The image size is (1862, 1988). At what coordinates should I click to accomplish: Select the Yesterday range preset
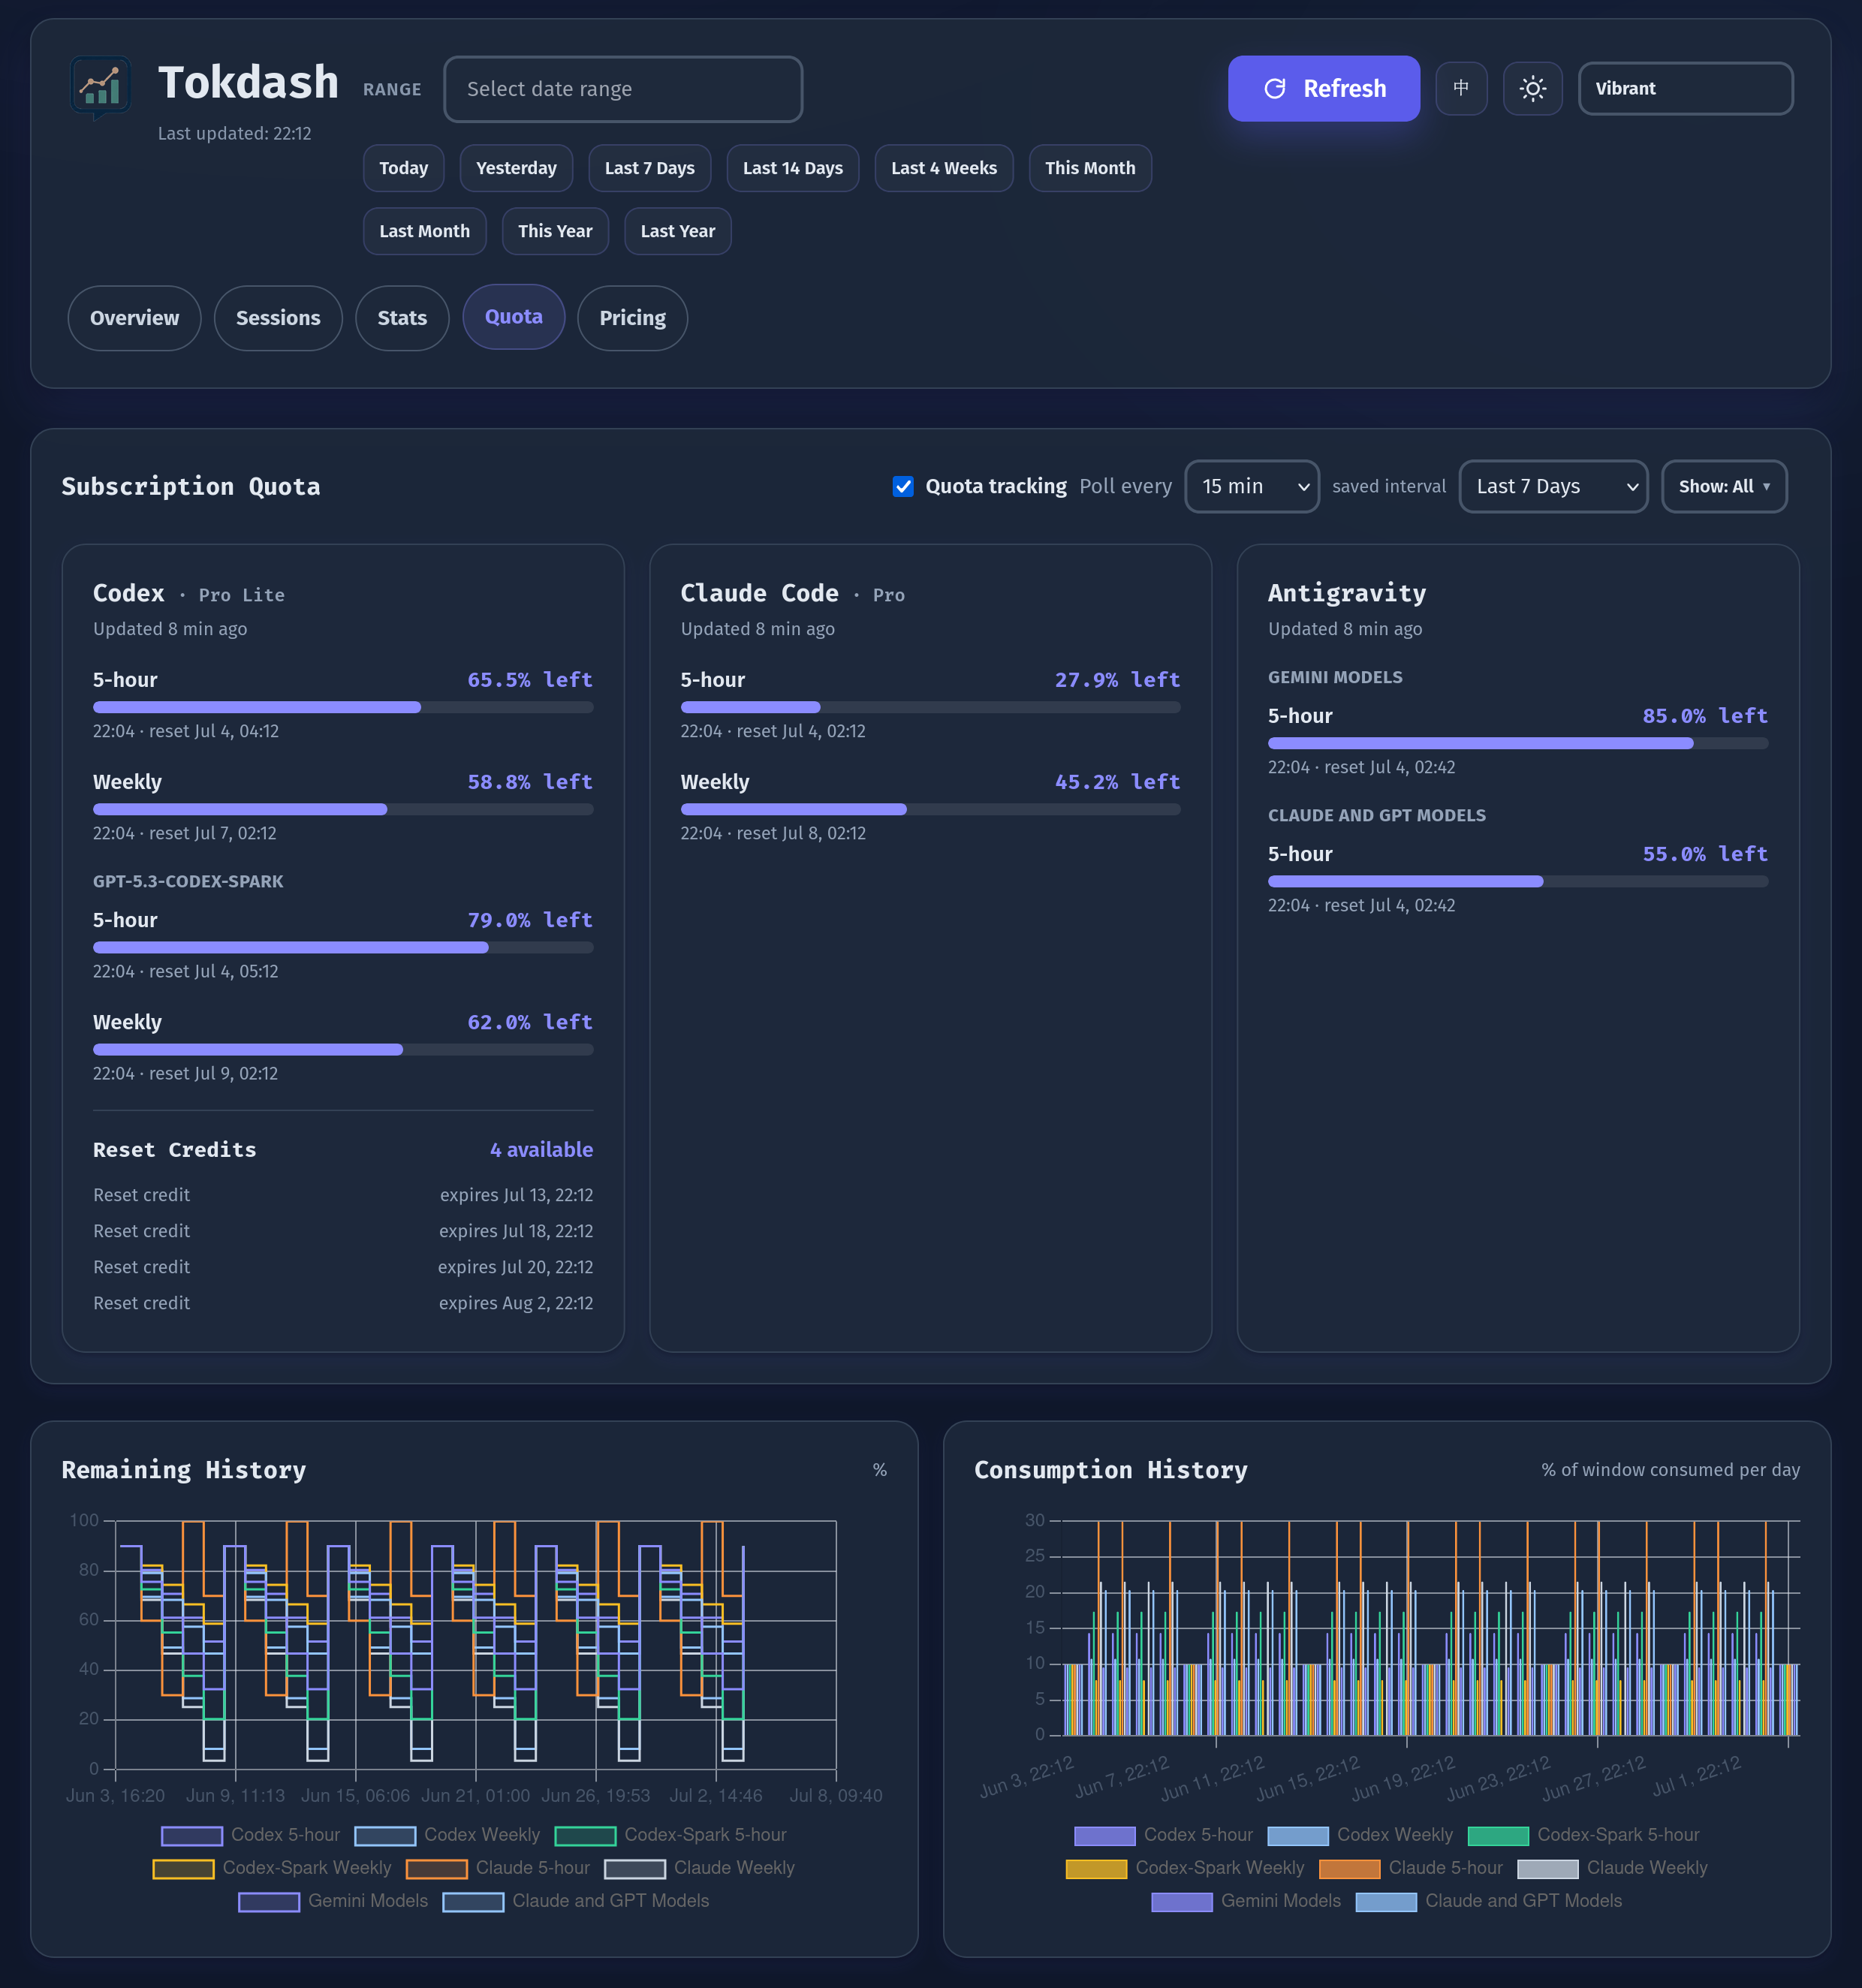pyautogui.click(x=516, y=168)
